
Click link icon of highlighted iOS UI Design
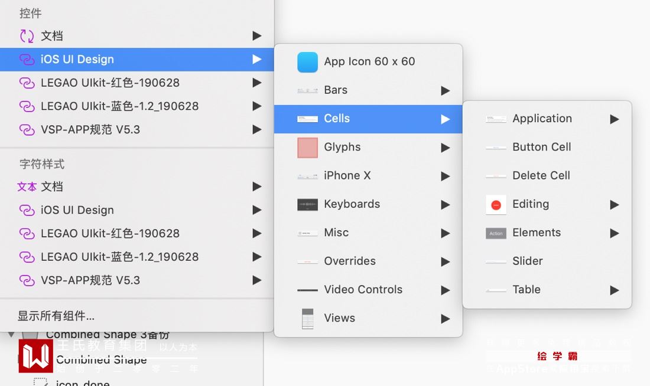pos(27,60)
